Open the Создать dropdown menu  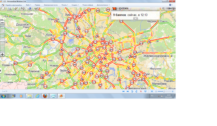click(x=75, y=5)
